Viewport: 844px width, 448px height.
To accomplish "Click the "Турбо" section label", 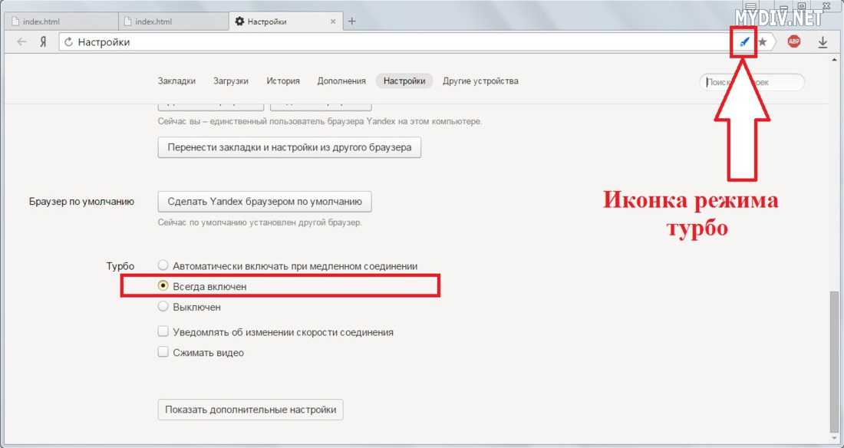I will pos(120,266).
